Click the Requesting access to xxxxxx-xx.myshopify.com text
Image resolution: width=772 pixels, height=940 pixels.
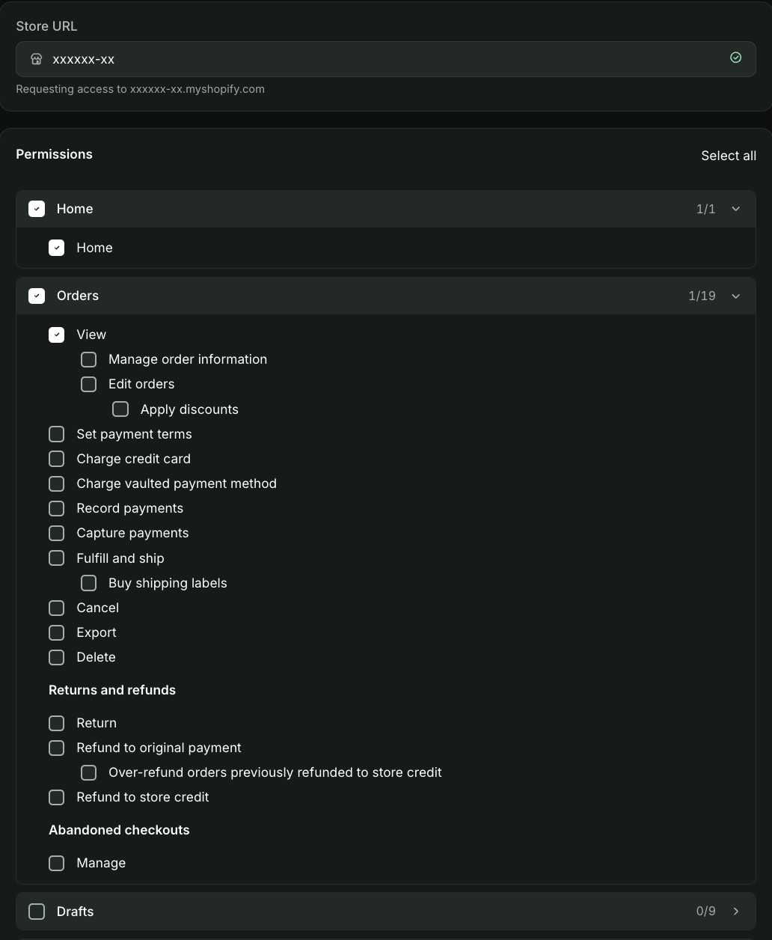coord(141,89)
